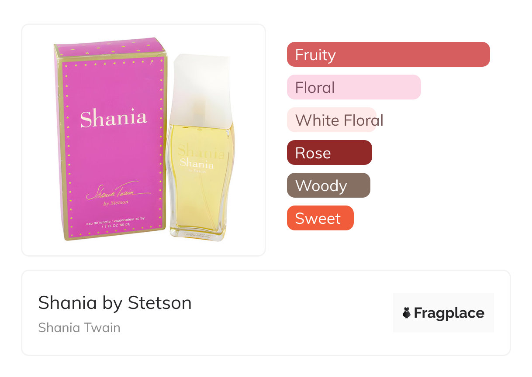Click the yellow perfume bottle body
The image size is (532, 377).
click(x=200, y=196)
